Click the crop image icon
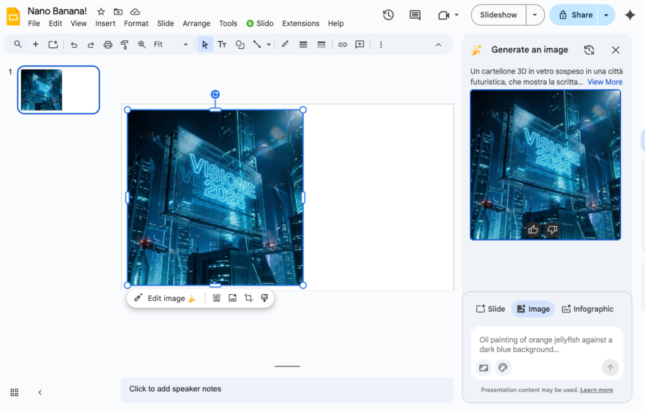 click(248, 298)
